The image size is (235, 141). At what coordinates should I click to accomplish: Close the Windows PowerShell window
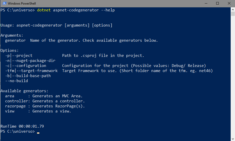(x=229, y=3)
